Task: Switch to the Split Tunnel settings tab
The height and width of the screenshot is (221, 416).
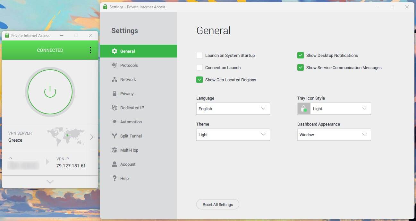Action: click(x=139, y=136)
